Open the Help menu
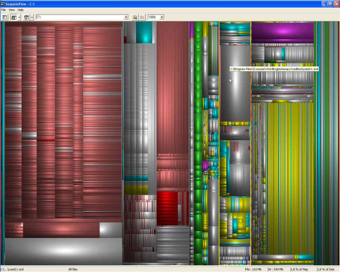Viewport: 340px width, 272px height. click(x=20, y=10)
